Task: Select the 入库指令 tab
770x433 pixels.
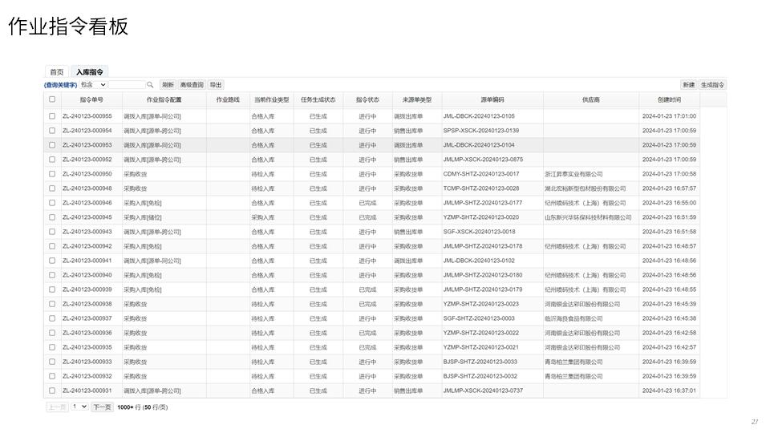Action: point(90,72)
